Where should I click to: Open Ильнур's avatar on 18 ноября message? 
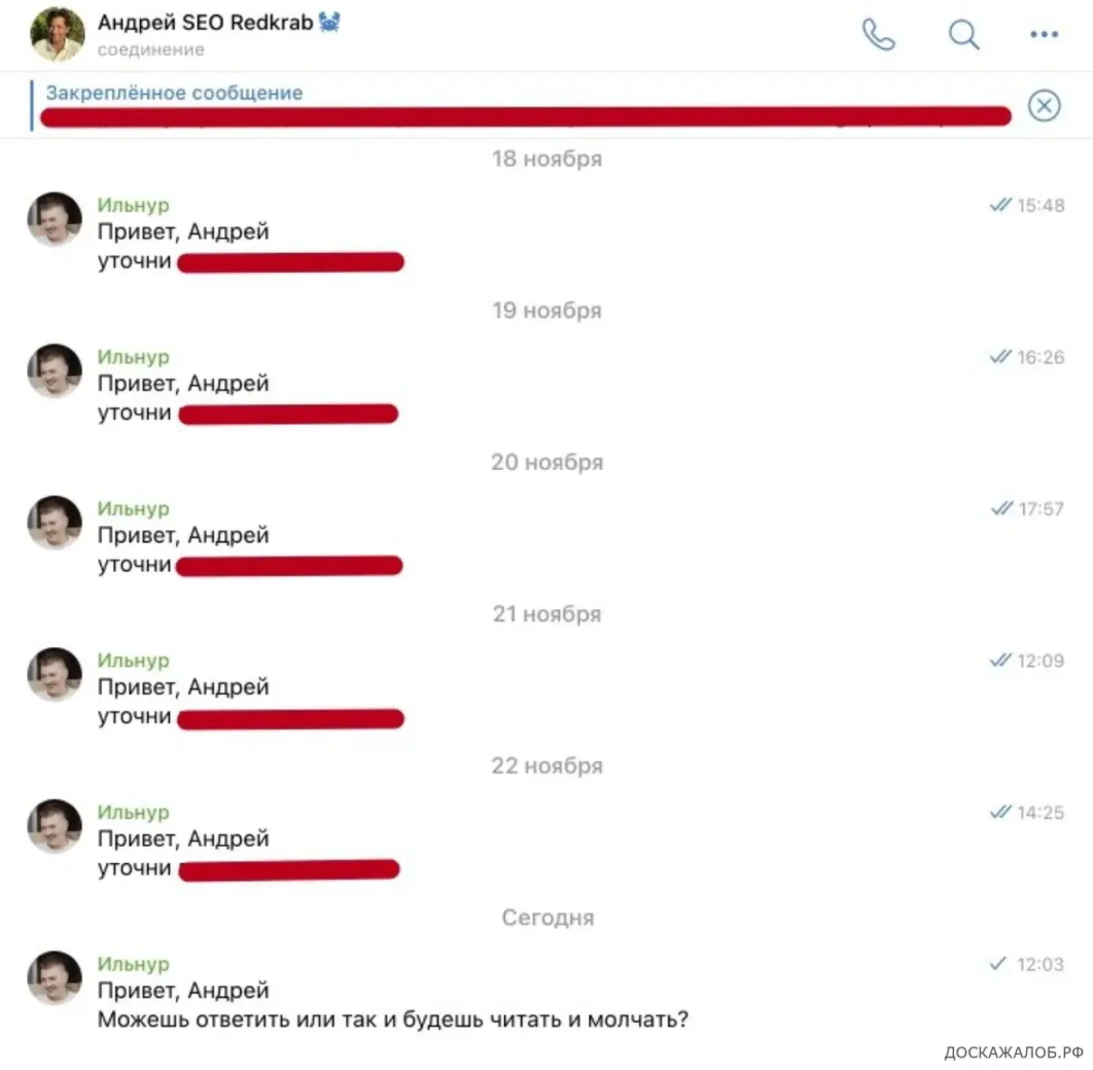(x=55, y=219)
